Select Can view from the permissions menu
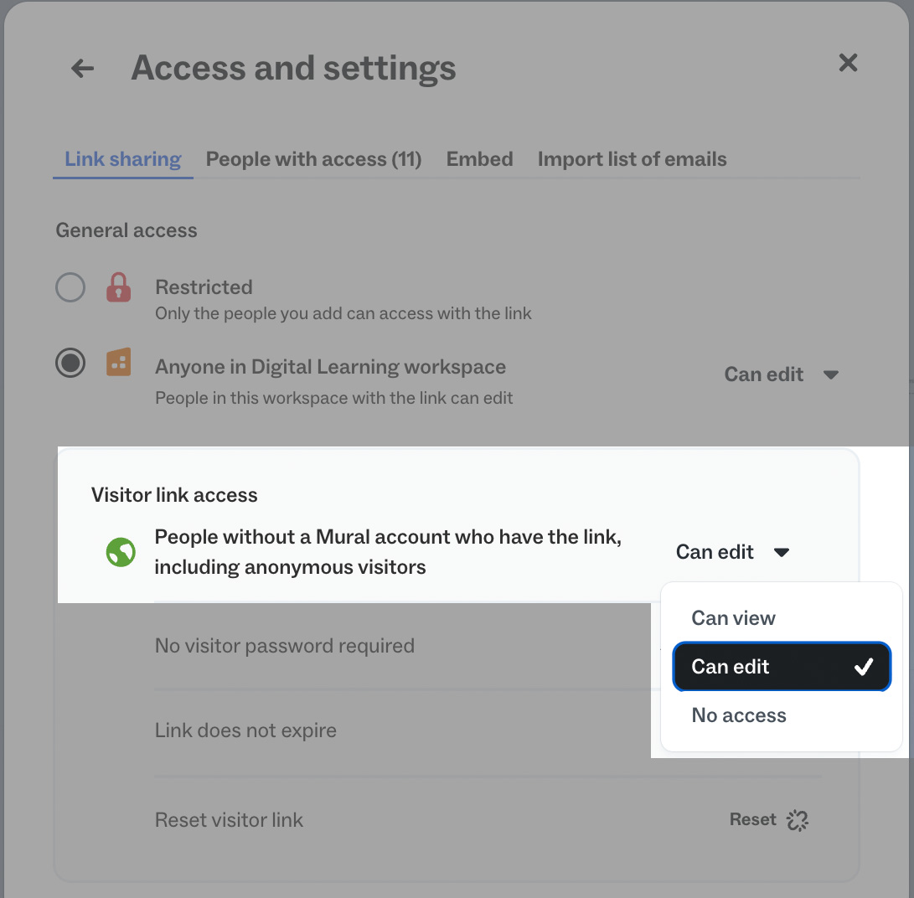The height and width of the screenshot is (898, 914). click(733, 617)
